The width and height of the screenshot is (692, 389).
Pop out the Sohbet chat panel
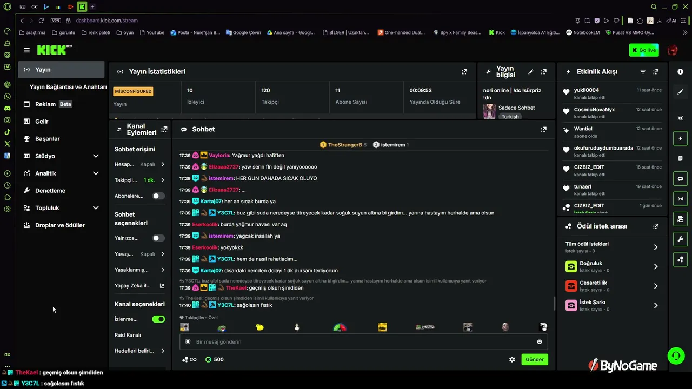pos(544,129)
